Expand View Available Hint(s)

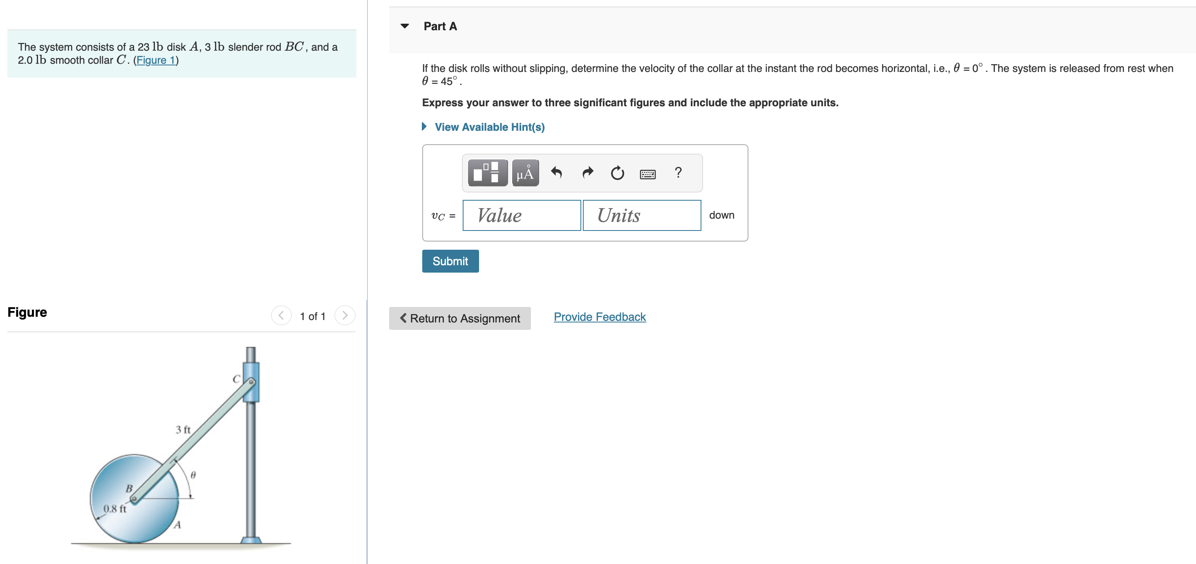click(489, 127)
